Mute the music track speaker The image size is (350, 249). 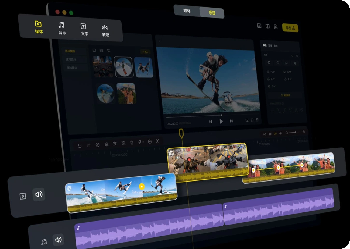click(x=58, y=240)
